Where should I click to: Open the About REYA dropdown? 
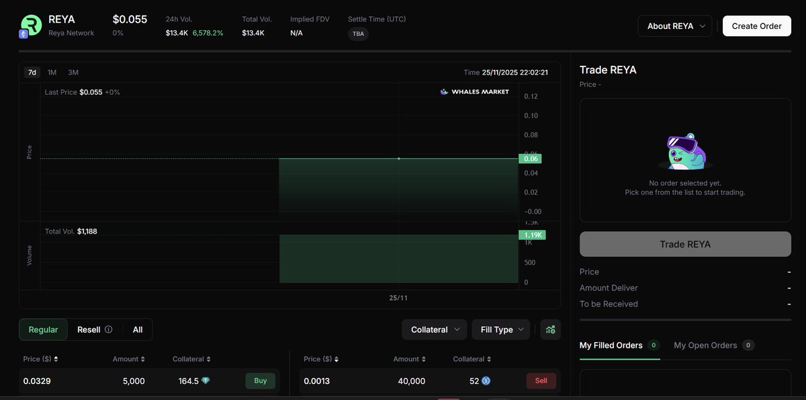point(675,26)
